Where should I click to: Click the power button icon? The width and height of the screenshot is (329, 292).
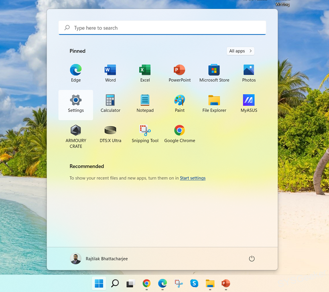point(252,259)
